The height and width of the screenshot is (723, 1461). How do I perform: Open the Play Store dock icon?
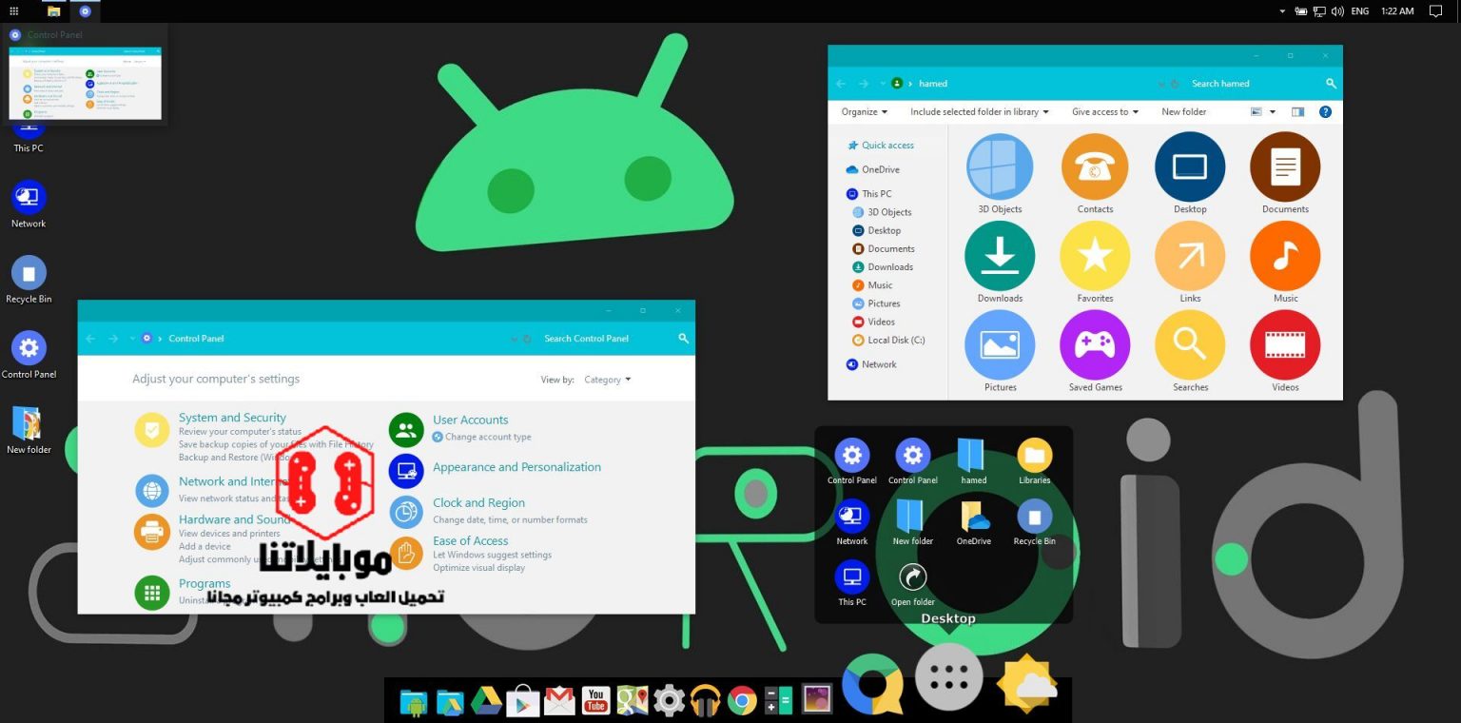[522, 701]
